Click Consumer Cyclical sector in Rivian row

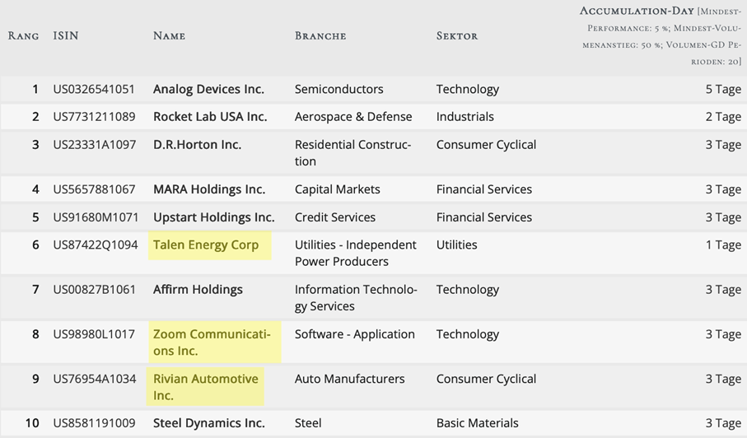point(487,379)
